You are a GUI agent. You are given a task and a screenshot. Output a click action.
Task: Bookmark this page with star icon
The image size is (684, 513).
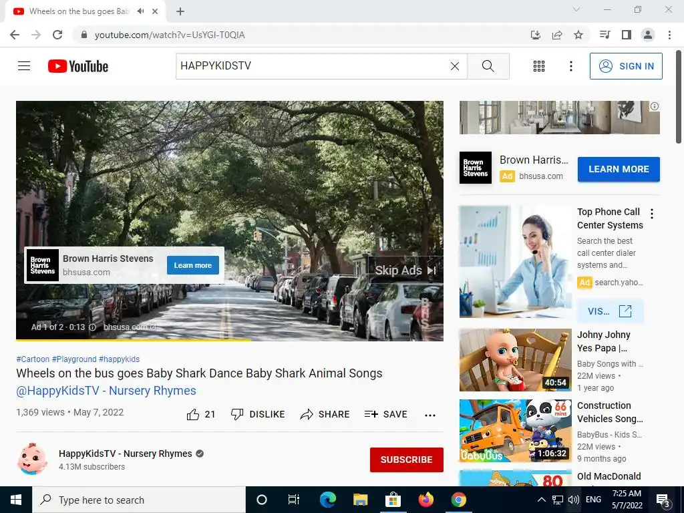578,35
